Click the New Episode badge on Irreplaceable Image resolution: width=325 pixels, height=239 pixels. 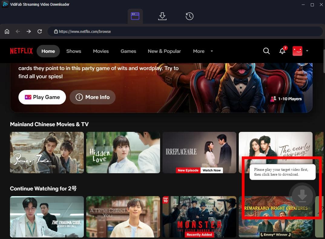pos(188,170)
